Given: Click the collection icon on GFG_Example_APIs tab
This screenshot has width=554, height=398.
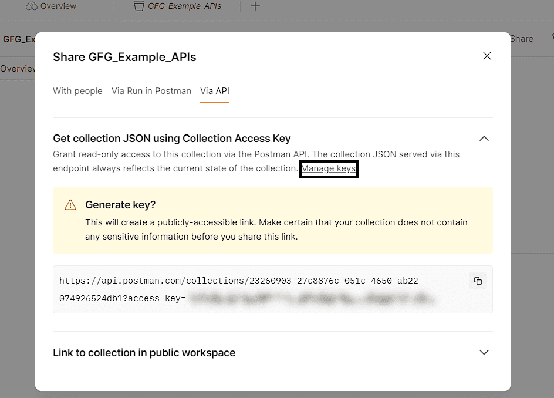Looking at the screenshot, I should pyautogui.click(x=138, y=6).
